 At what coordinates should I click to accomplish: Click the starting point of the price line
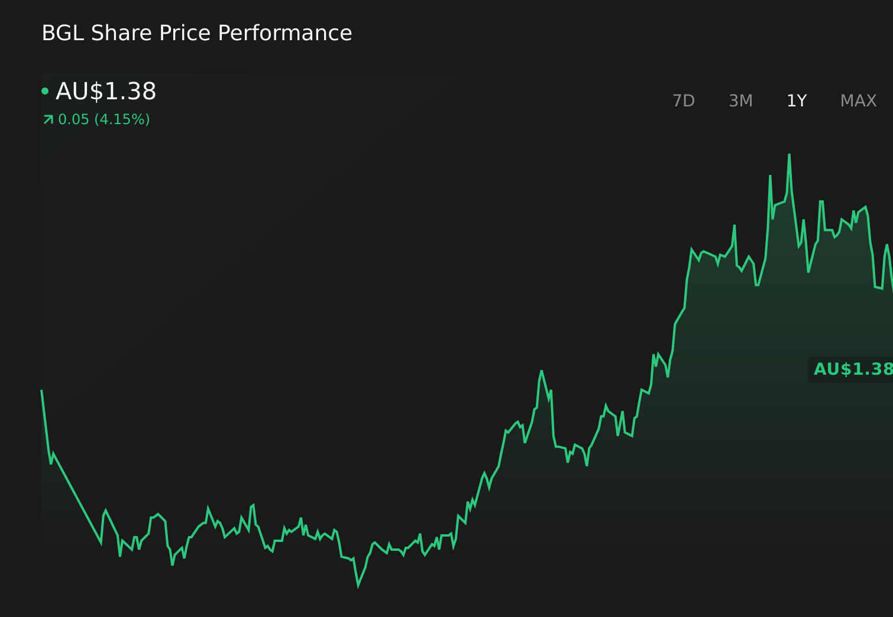[41, 390]
